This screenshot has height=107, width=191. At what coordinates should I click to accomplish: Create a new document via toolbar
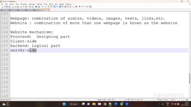click(2, 7)
